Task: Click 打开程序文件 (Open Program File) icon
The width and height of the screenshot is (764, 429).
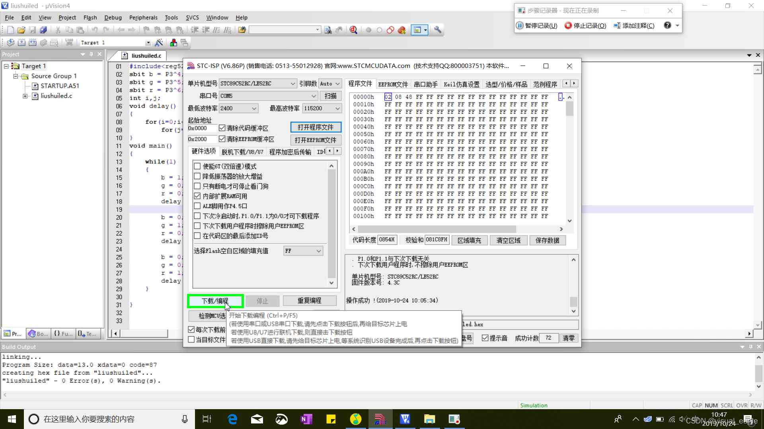Action: (316, 127)
